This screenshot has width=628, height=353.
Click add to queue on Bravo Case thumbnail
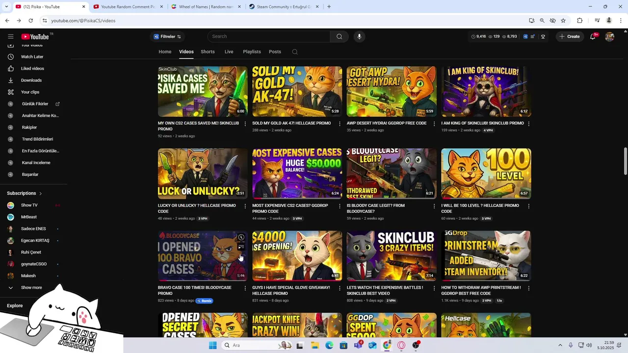point(241,247)
